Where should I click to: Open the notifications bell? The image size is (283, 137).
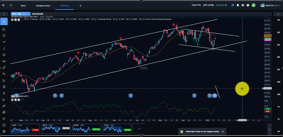pyautogui.click(x=238, y=5)
